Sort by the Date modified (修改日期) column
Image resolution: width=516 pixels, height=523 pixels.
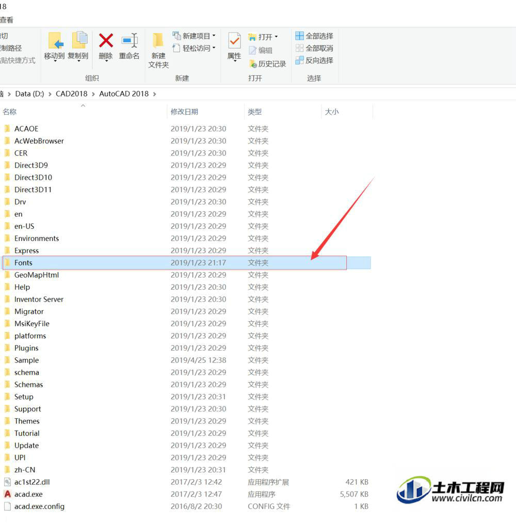pyautogui.click(x=184, y=112)
